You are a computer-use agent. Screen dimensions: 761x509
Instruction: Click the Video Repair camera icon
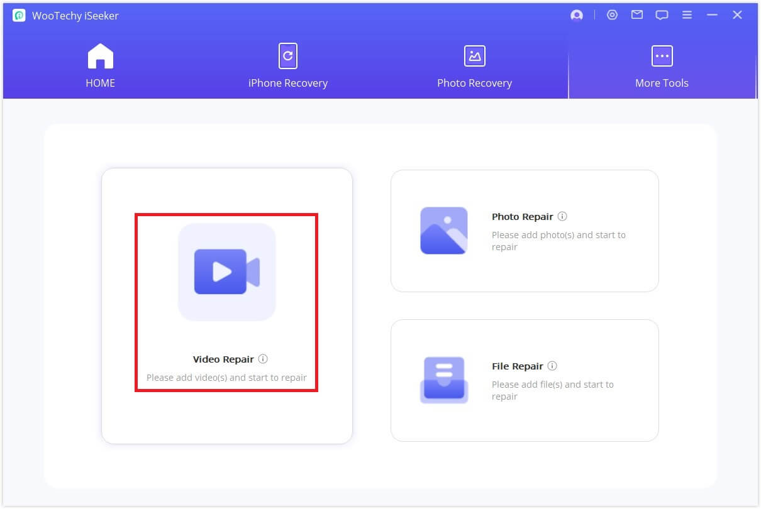point(226,271)
